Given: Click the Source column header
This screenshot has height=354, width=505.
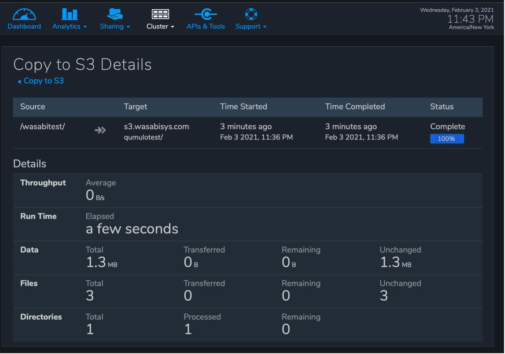Looking at the screenshot, I should point(33,107).
